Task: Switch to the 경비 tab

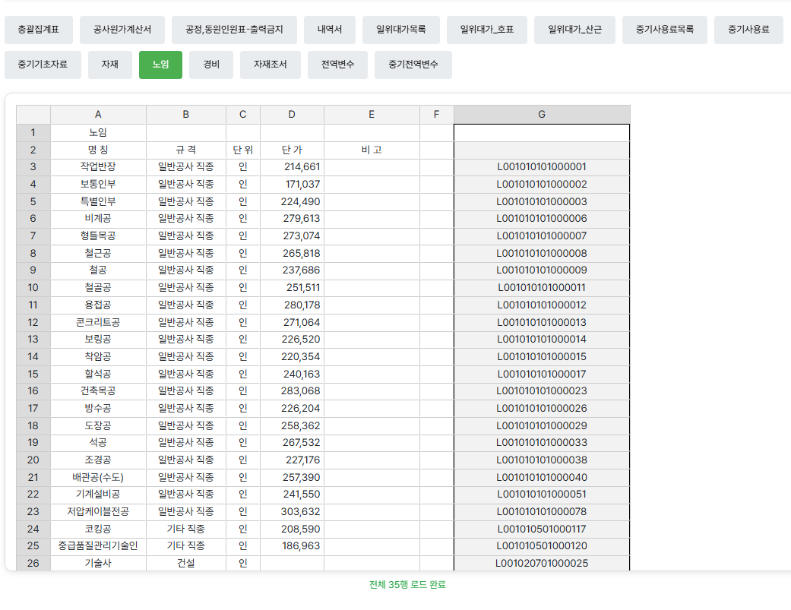Action: (x=211, y=65)
